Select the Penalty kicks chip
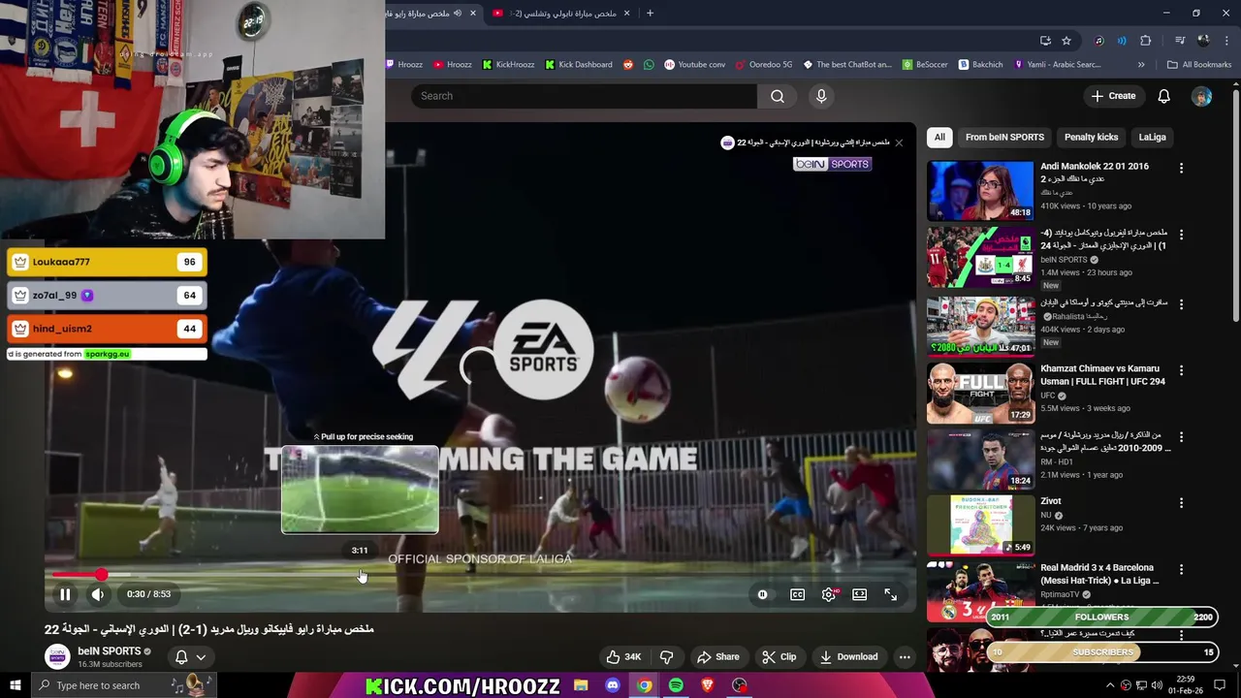 1091,137
